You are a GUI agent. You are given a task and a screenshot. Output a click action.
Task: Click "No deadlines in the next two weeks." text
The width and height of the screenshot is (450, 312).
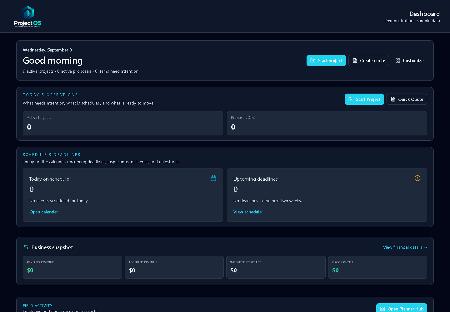coord(267,201)
